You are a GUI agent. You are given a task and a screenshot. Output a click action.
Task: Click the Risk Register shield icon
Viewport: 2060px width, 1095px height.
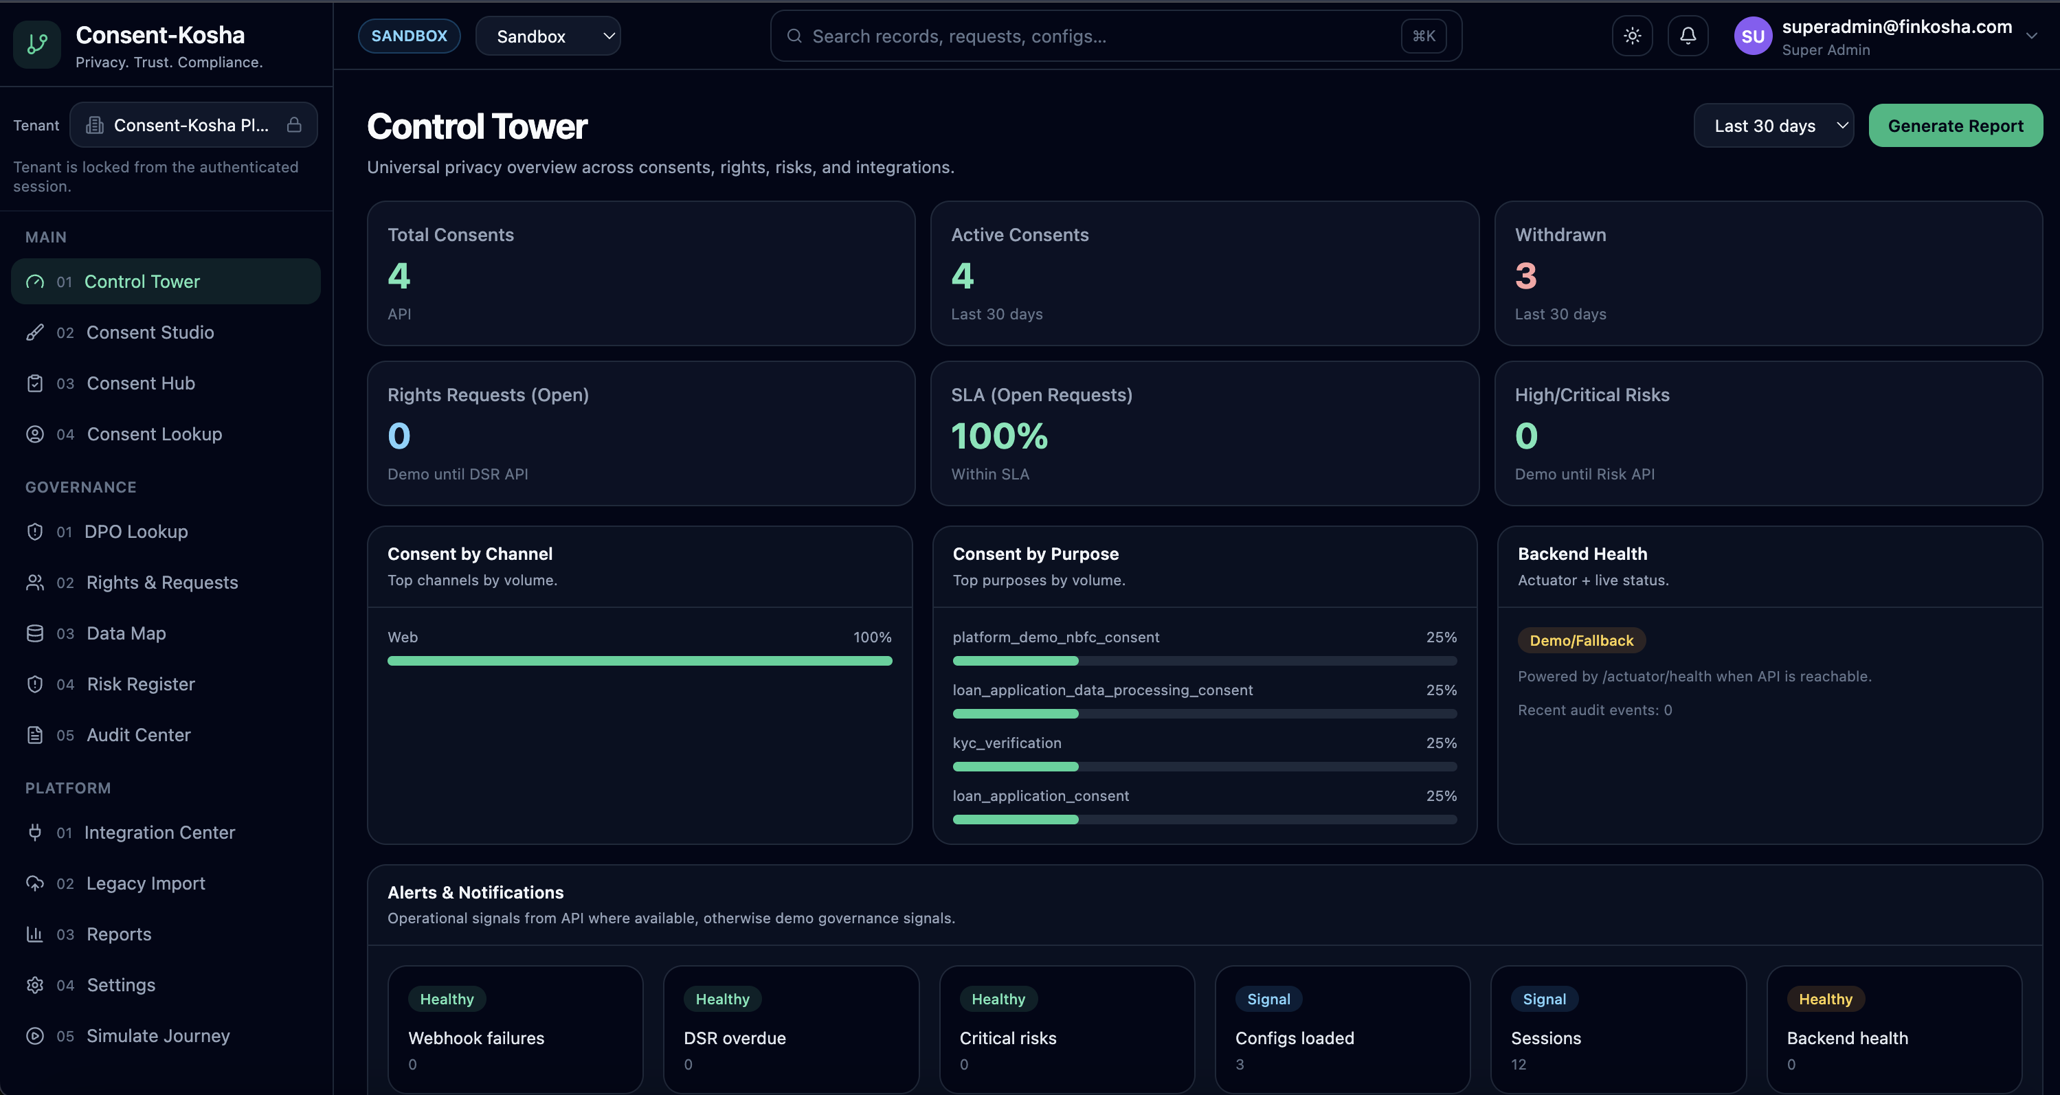point(35,684)
